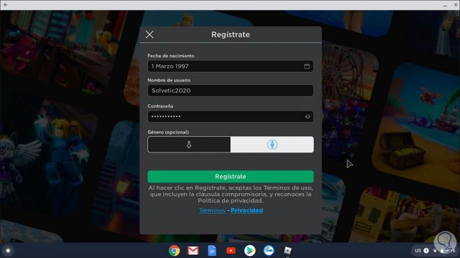Screen dimensions: 460x258
Task: Open the Chrome OS launcher
Action: click(x=8, y=251)
